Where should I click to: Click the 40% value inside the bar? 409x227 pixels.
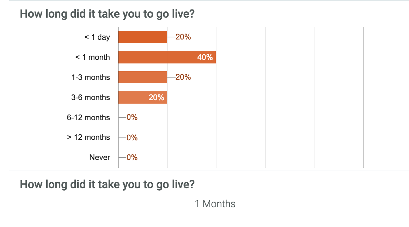click(205, 57)
